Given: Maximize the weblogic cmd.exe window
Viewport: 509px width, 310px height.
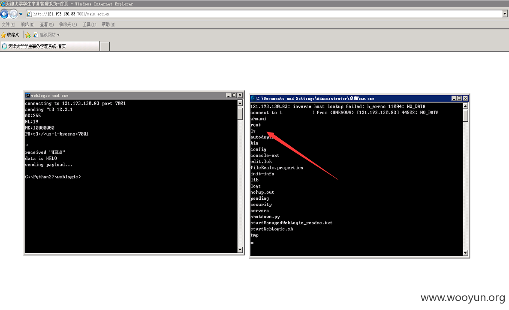Looking at the screenshot, I should coord(234,95).
